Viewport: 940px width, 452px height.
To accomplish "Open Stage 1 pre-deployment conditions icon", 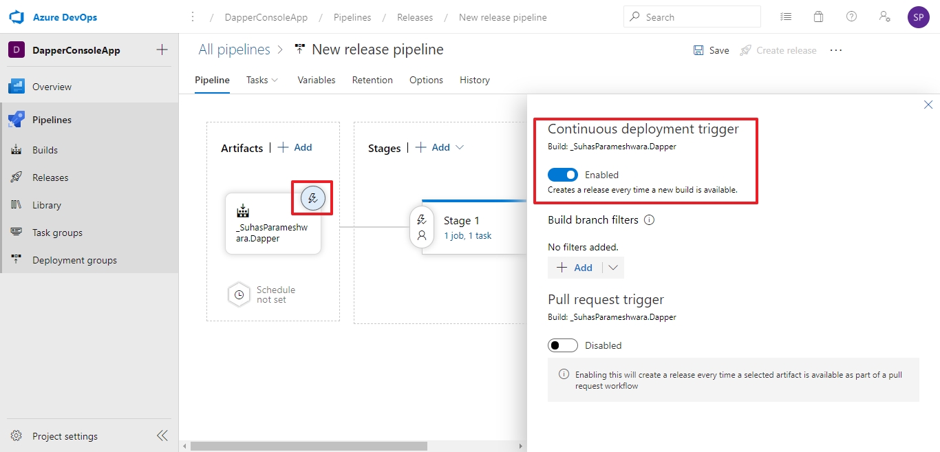I will (x=422, y=219).
